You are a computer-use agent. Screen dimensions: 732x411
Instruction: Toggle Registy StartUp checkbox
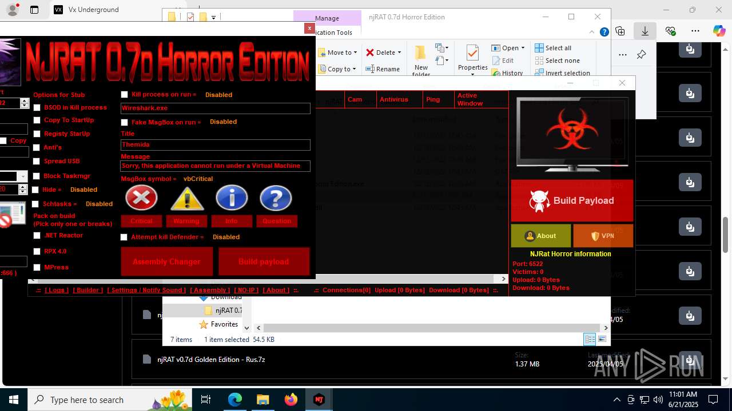pos(37,134)
